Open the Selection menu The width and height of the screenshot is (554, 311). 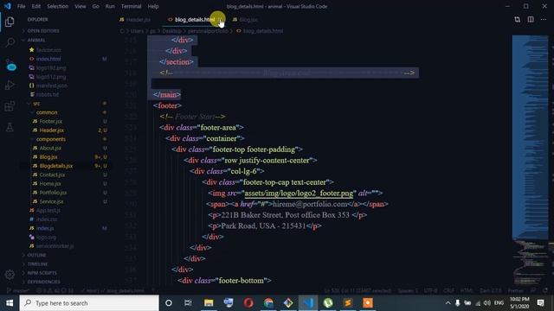click(x=58, y=6)
